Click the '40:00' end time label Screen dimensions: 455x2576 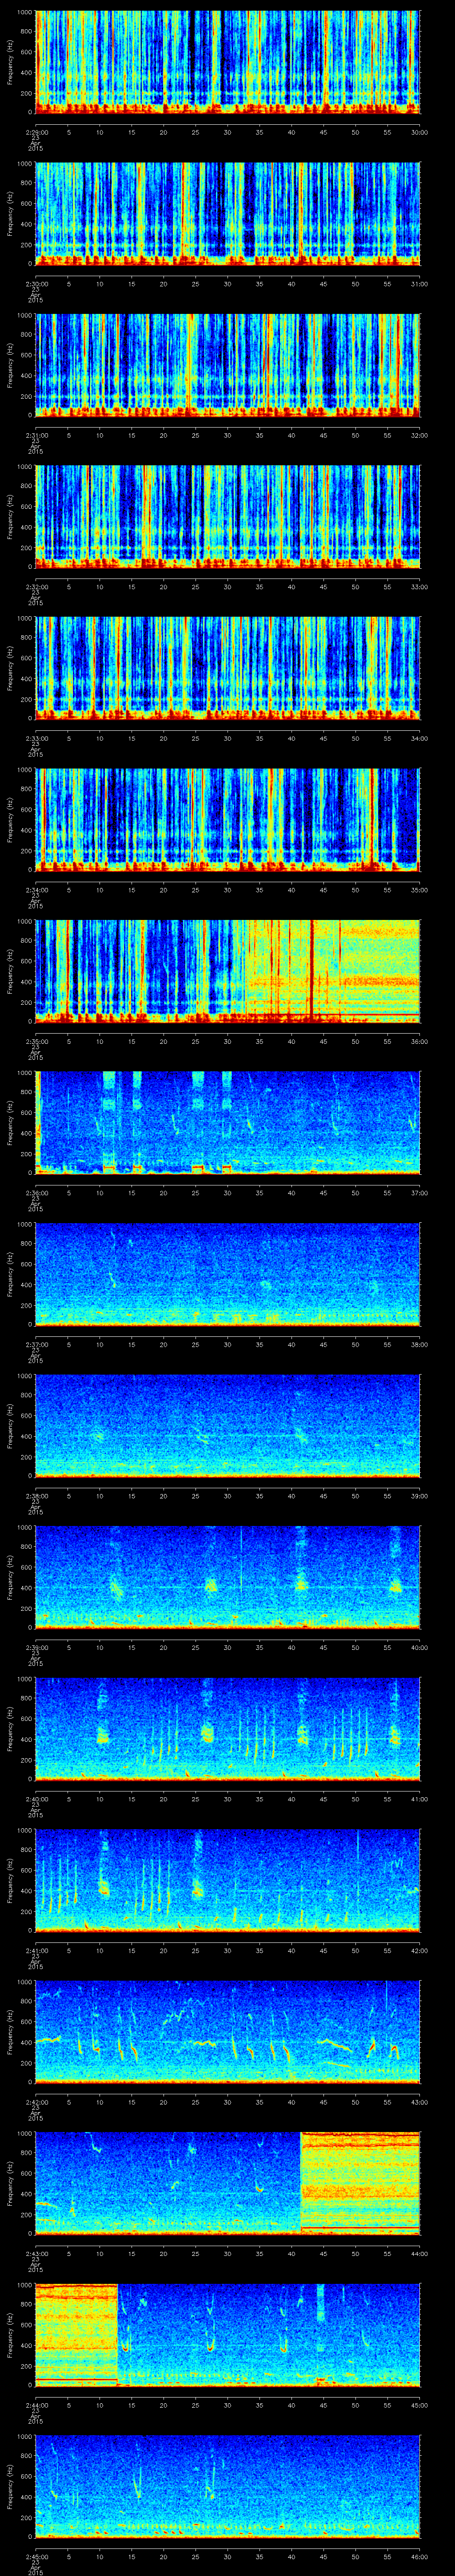420,1647
